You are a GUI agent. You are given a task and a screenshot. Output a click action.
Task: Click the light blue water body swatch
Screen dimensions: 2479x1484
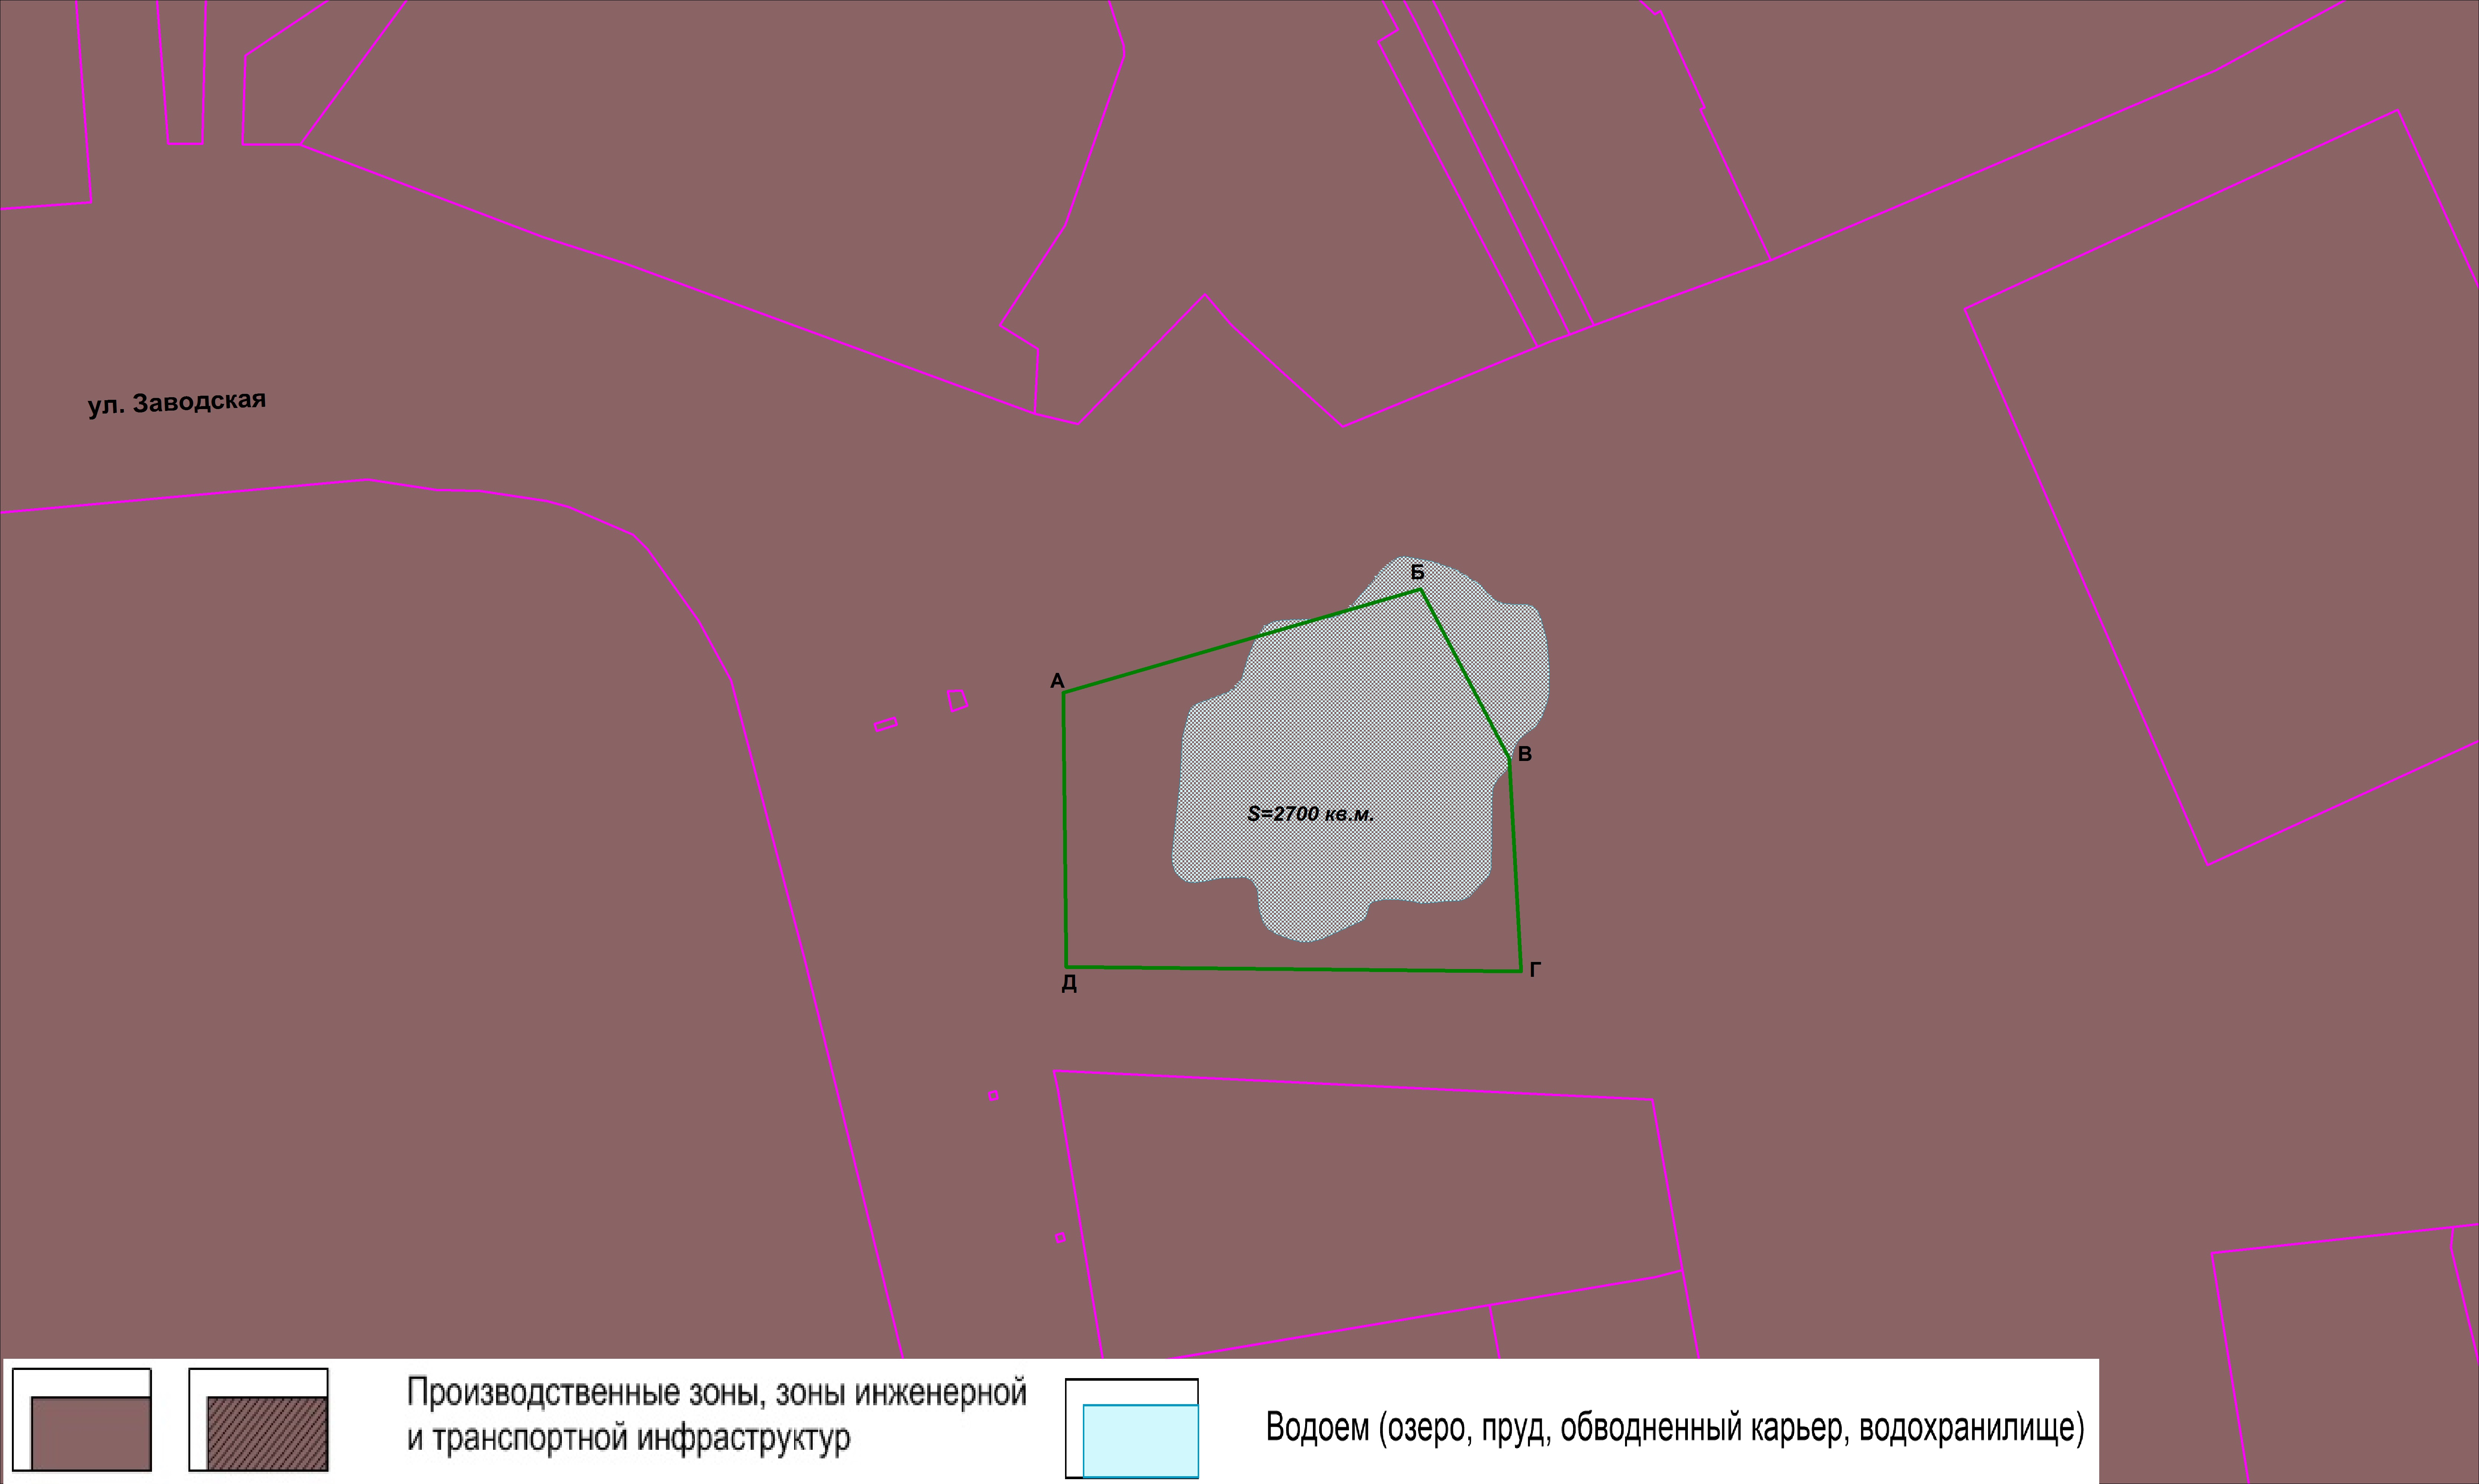(1140, 1440)
